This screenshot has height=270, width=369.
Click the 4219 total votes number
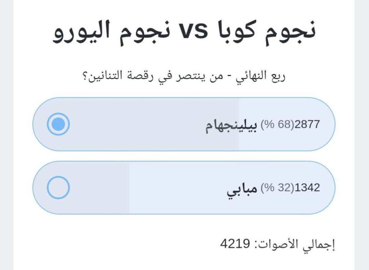coord(235,244)
